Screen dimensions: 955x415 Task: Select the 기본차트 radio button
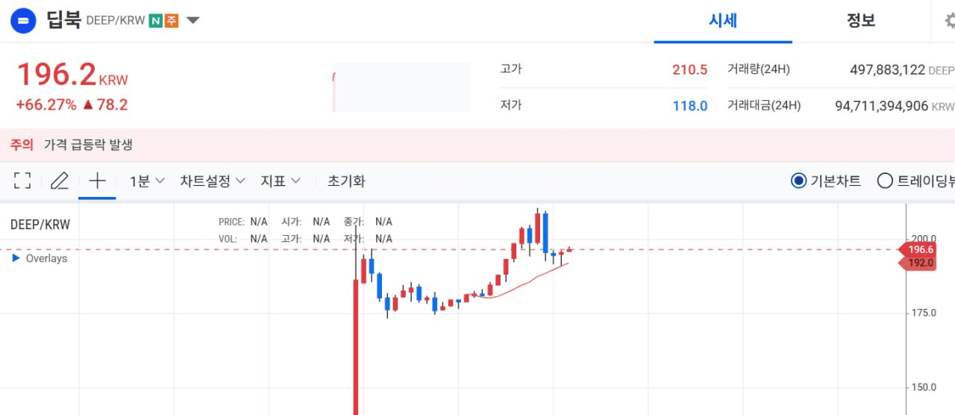click(798, 181)
